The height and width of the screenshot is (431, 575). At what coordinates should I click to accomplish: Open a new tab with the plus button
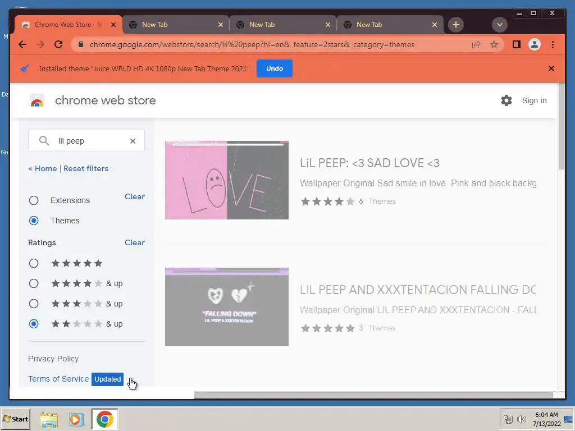pyautogui.click(x=456, y=25)
